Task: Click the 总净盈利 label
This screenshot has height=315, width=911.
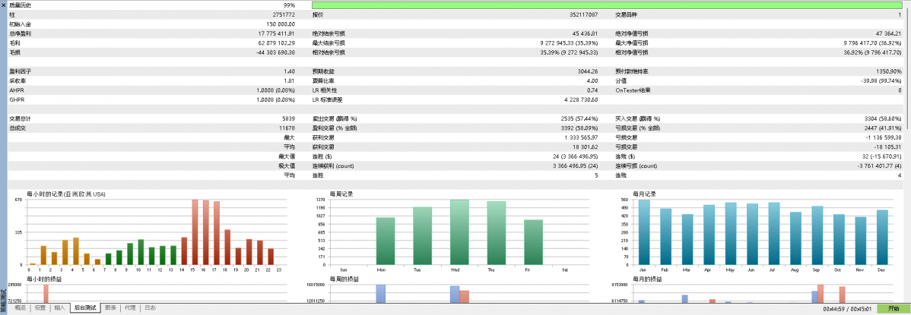Action: (21, 33)
